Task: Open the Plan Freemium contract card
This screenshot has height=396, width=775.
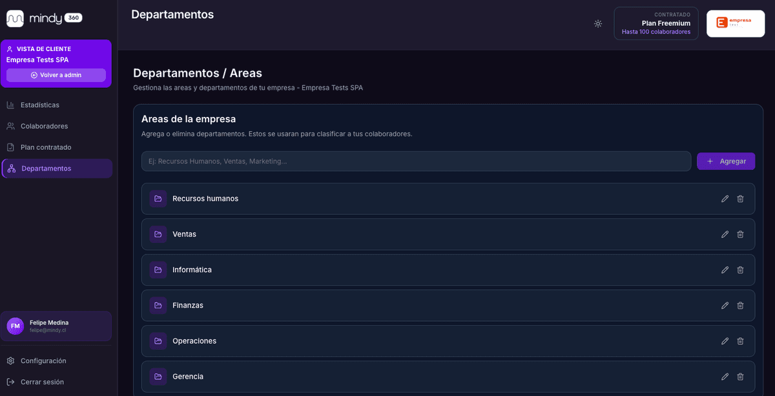Action: (x=656, y=24)
